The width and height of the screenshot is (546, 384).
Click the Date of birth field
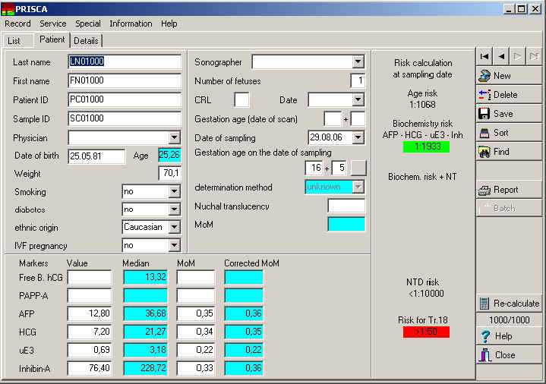pos(96,156)
